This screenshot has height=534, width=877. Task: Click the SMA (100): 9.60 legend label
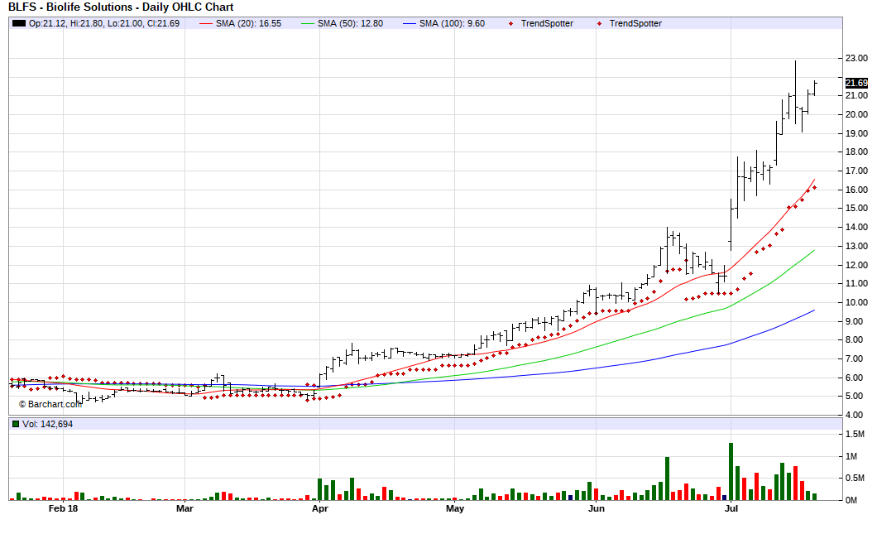[x=452, y=23]
